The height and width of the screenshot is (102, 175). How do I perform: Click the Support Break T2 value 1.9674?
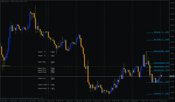[x=52, y=88]
